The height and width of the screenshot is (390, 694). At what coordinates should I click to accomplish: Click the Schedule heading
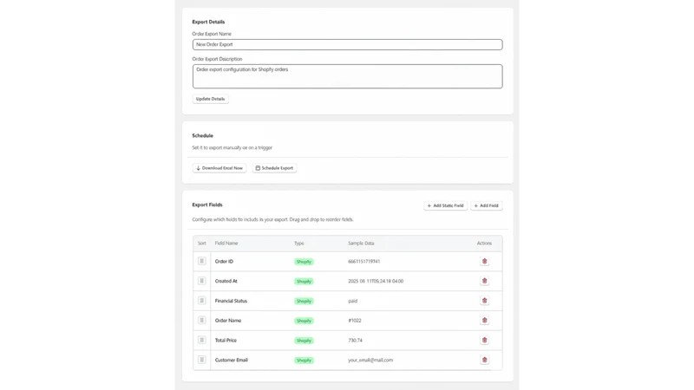point(203,136)
